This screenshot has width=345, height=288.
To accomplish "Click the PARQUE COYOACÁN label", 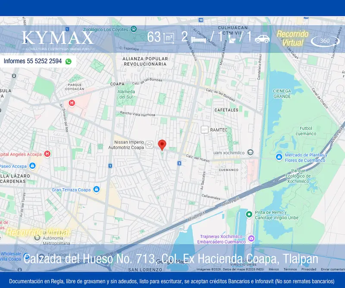I will tap(75, 87).
